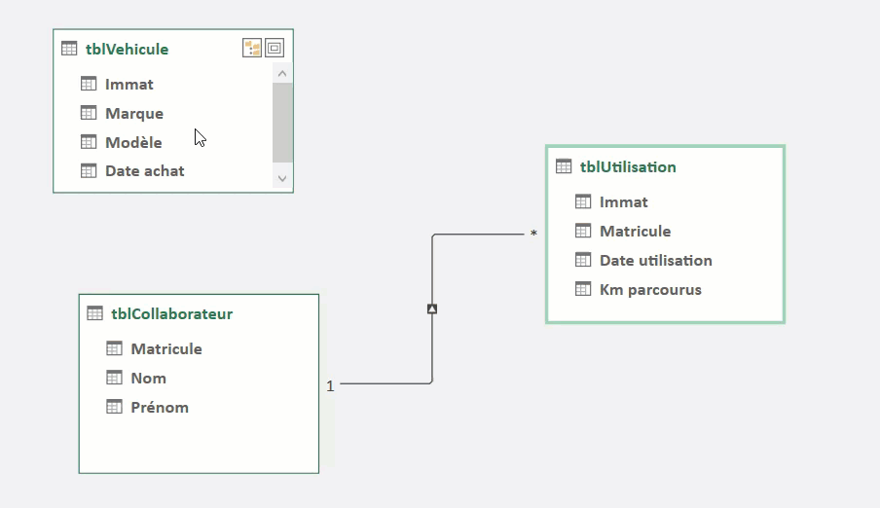The height and width of the screenshot is (508, 880).
Task: Select the Matricule field in tblUtilisation
Action: 665,232
